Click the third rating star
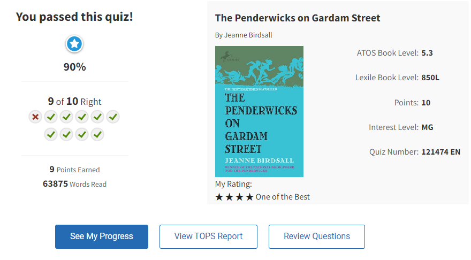 coord(239,197)
